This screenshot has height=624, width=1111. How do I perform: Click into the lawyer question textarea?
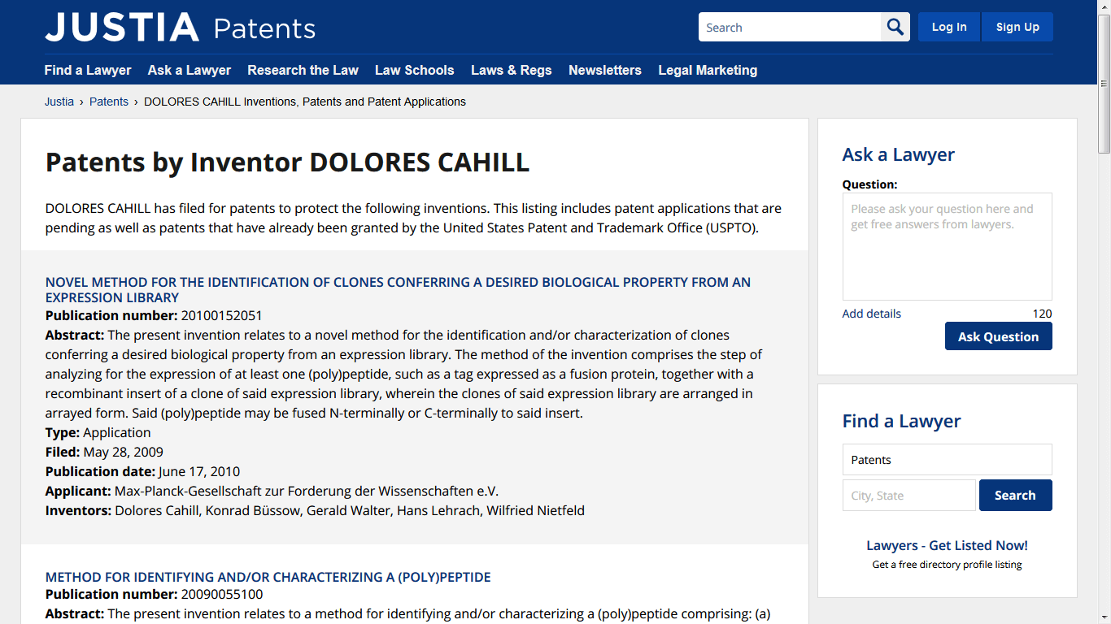(947, 246)
